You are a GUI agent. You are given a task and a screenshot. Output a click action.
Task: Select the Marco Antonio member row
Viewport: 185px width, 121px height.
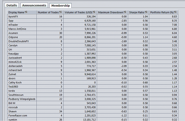[x=93, y=29]
